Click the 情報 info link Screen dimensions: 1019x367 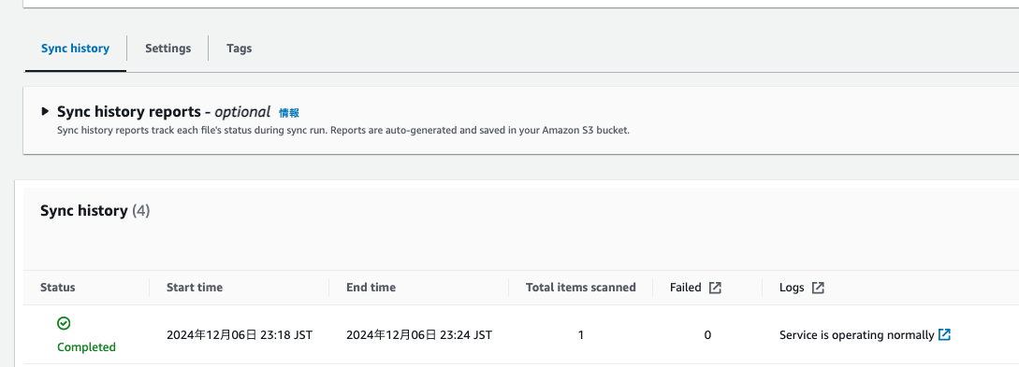[289, 113]
